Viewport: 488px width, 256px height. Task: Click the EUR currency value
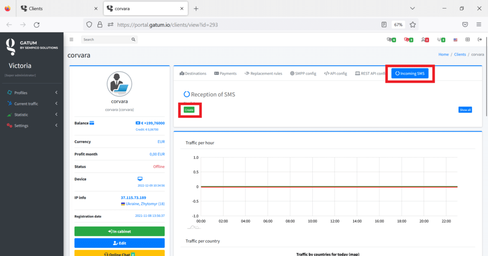pyautogui.click(x=161, y=142)
